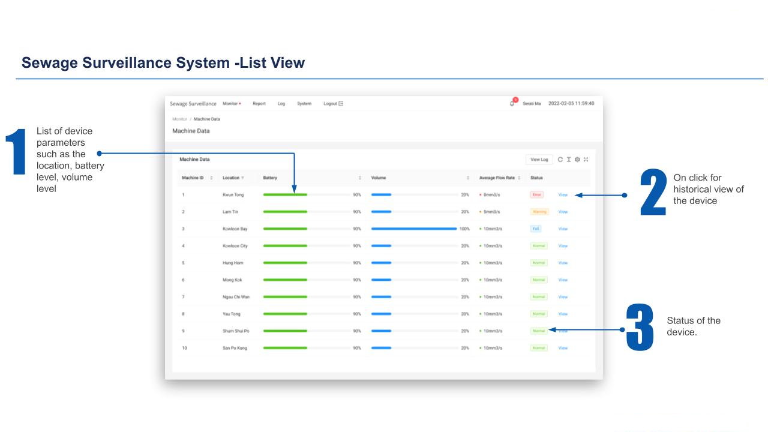Select the Log menu item
Image resolution: width=768 pixels, height=432 pixels.
pyautogui.click(x=281, y=104)
